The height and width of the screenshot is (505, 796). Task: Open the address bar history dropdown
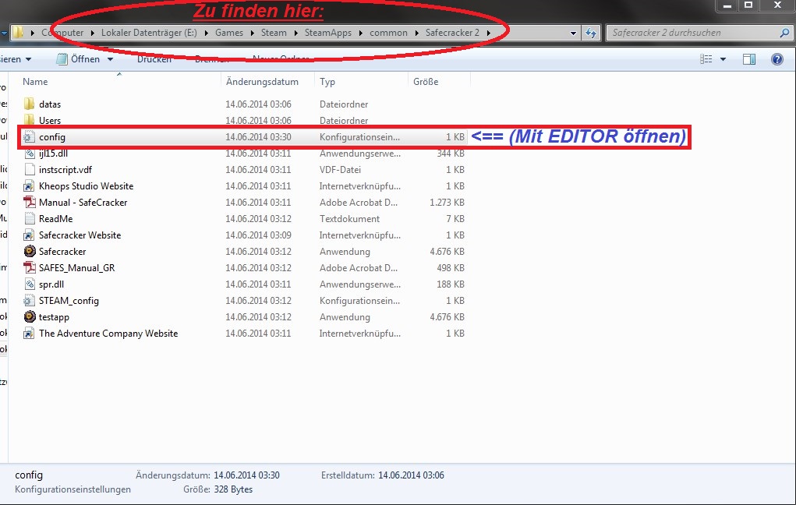pyautogui.click(x=573, y=33)
